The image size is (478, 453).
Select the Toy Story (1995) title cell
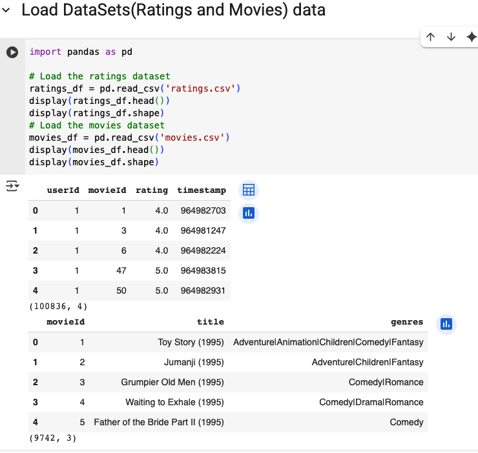pos(191,342)
